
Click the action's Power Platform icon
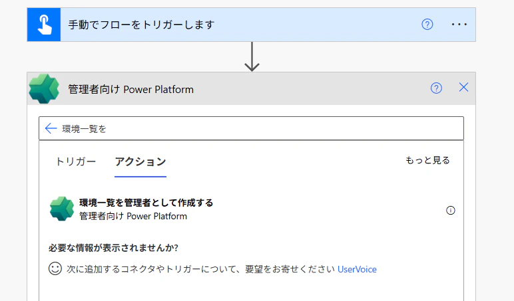(62, 209)
